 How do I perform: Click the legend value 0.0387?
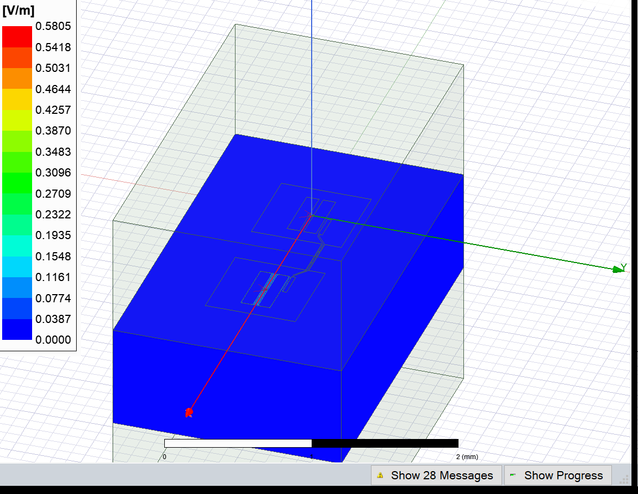53,319
